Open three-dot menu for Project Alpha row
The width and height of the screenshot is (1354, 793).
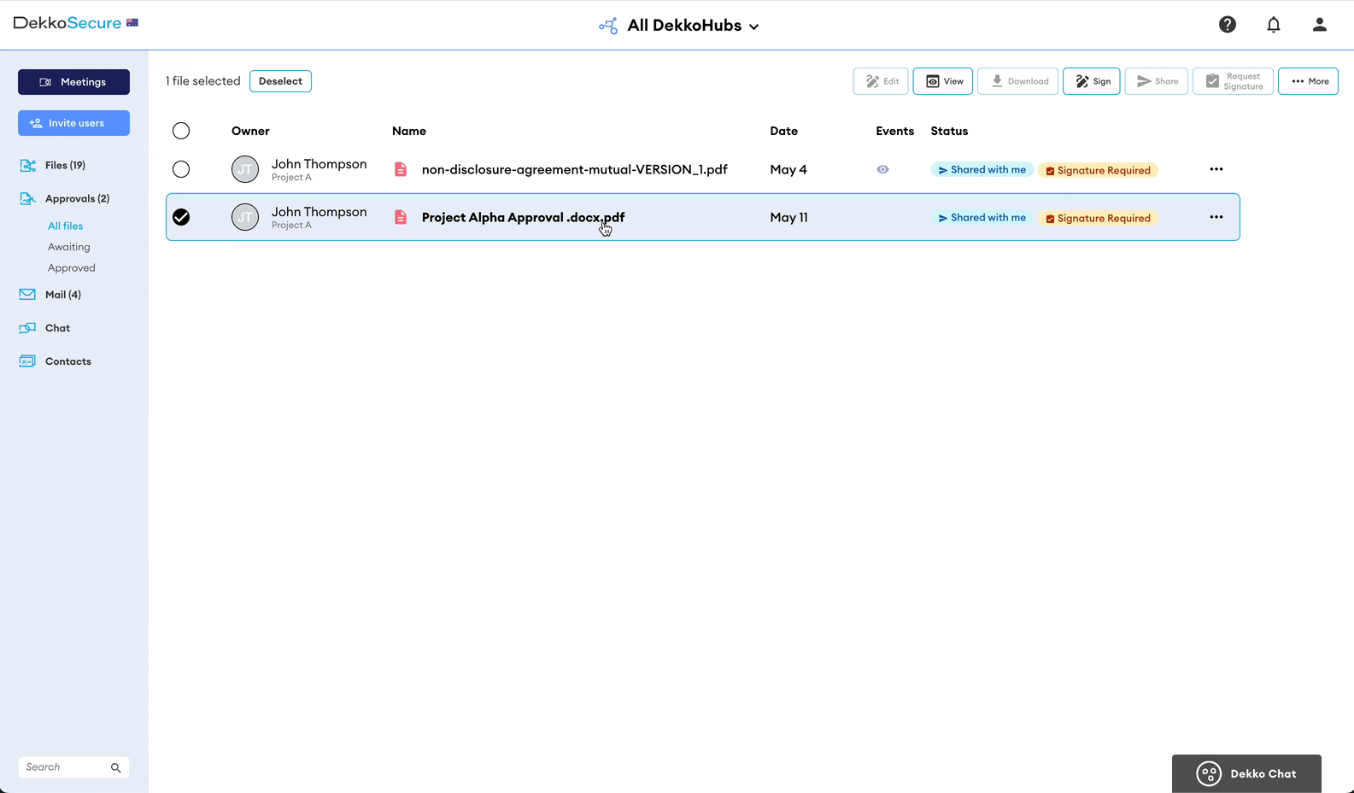coord(1216,217)
